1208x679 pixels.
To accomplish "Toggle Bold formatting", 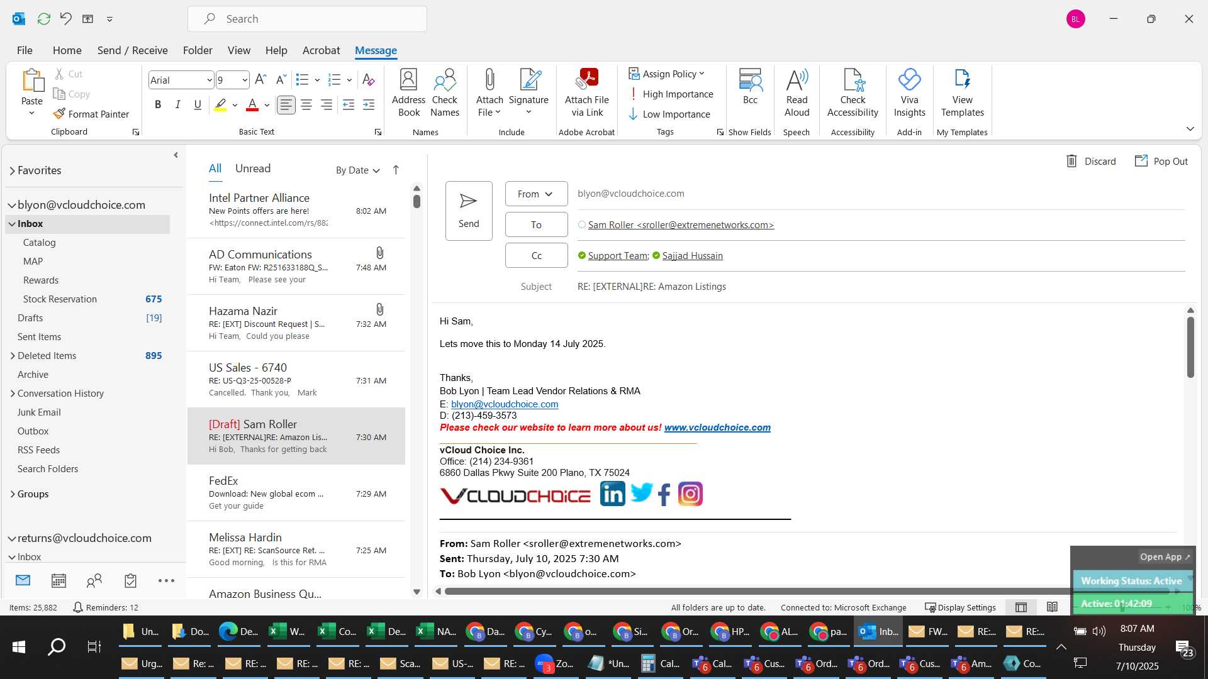I will click(x=158, y=105).
